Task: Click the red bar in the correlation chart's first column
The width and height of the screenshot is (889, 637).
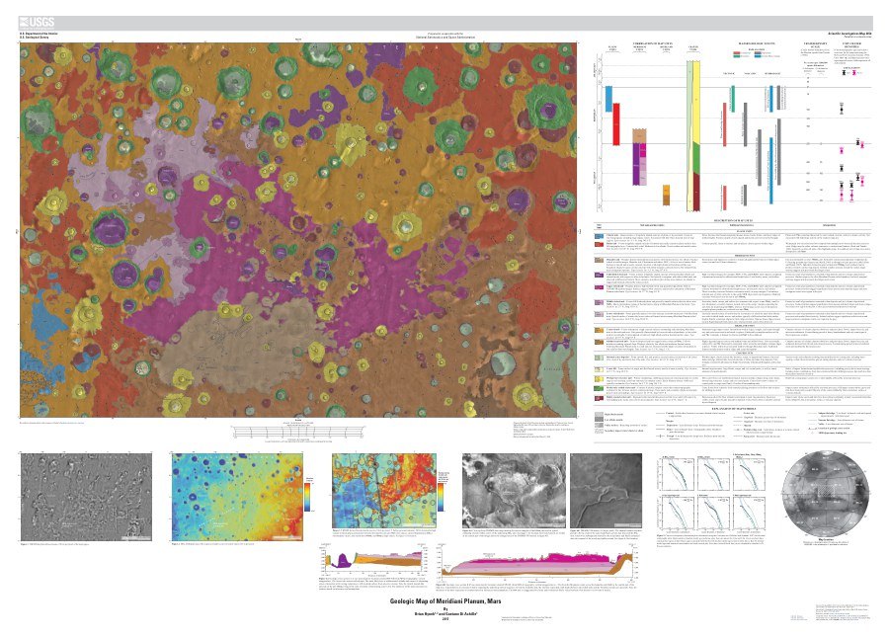Action: 616,124
